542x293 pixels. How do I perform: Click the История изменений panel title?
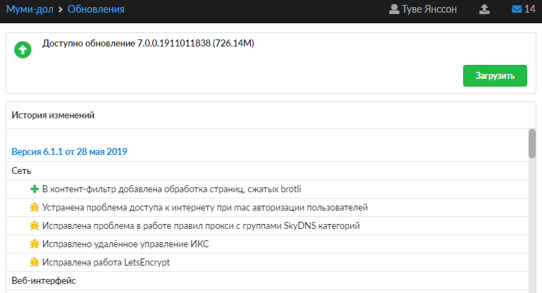tap(53, 115)
